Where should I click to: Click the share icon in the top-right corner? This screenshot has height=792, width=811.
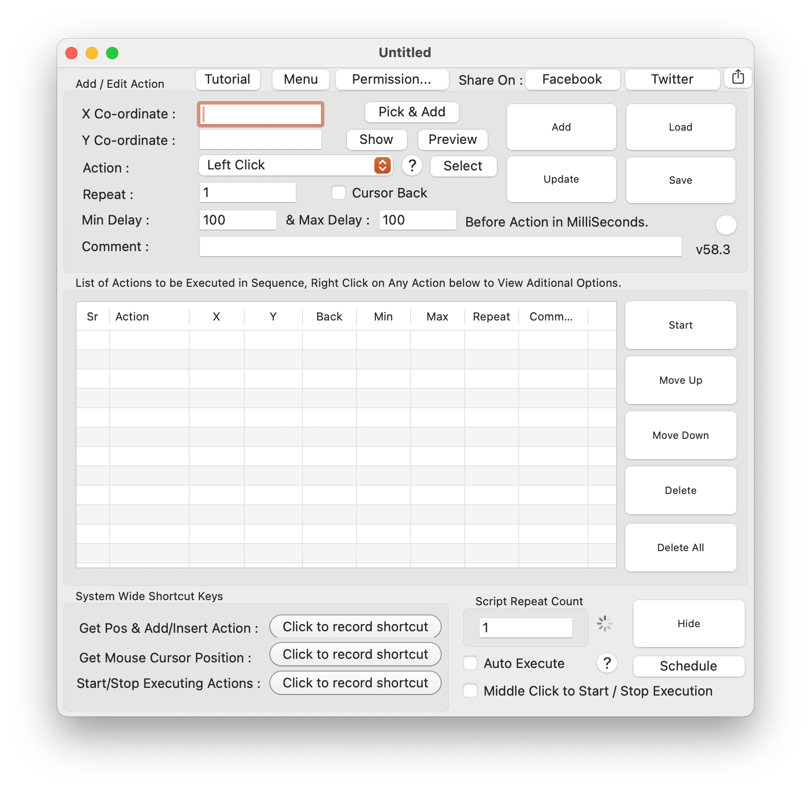[738, 78]
